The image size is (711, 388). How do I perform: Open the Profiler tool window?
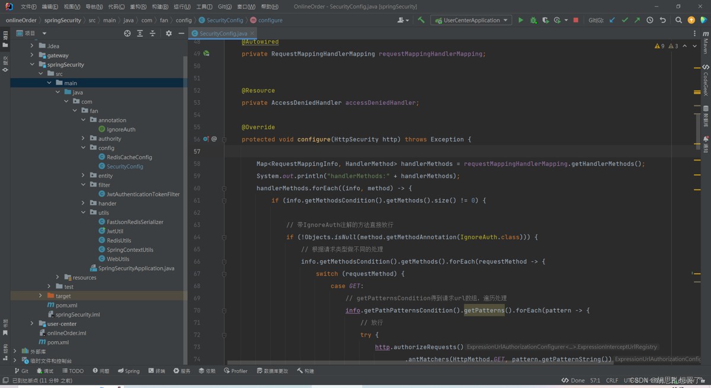click(236, 371)
